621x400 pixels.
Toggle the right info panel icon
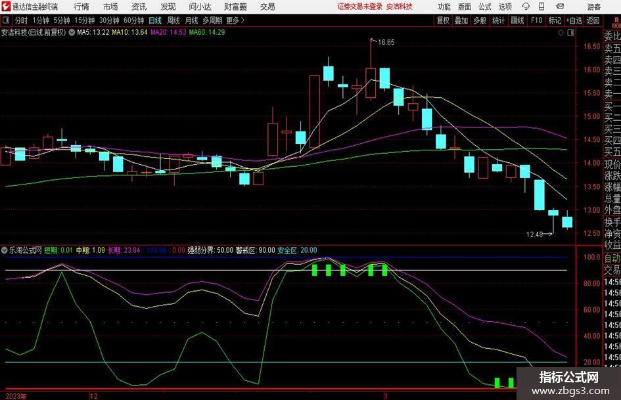(x=570, y=32)
